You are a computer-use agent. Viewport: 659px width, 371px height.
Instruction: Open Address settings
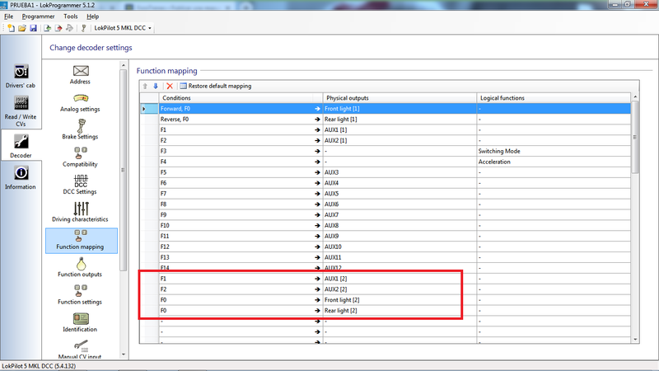(80, 75)
